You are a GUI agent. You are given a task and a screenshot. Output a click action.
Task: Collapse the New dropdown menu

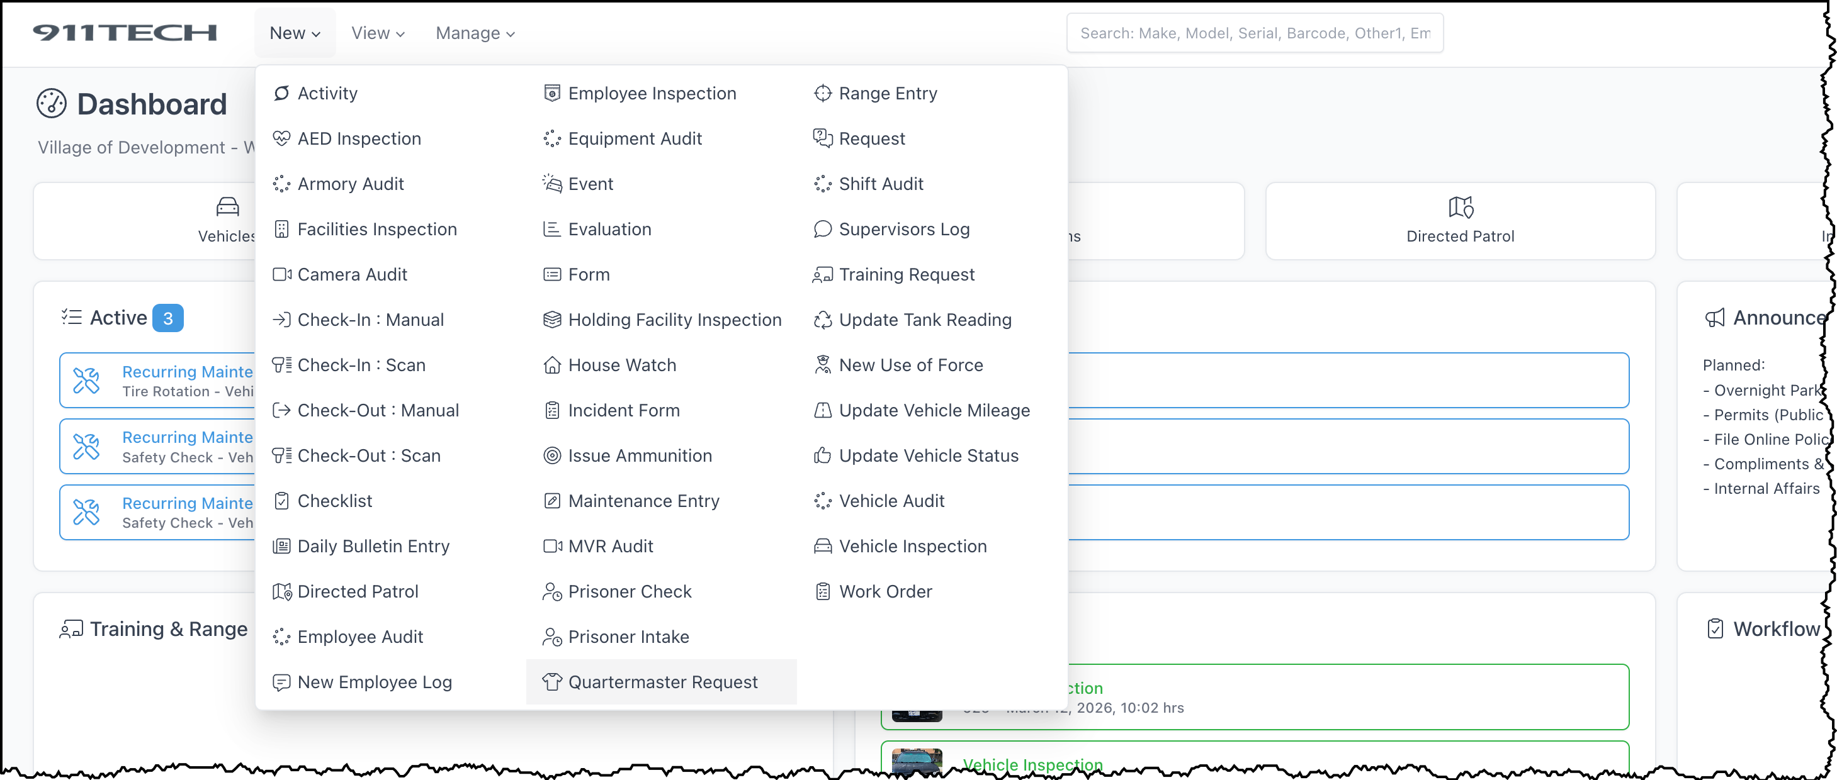click(295, 33)
